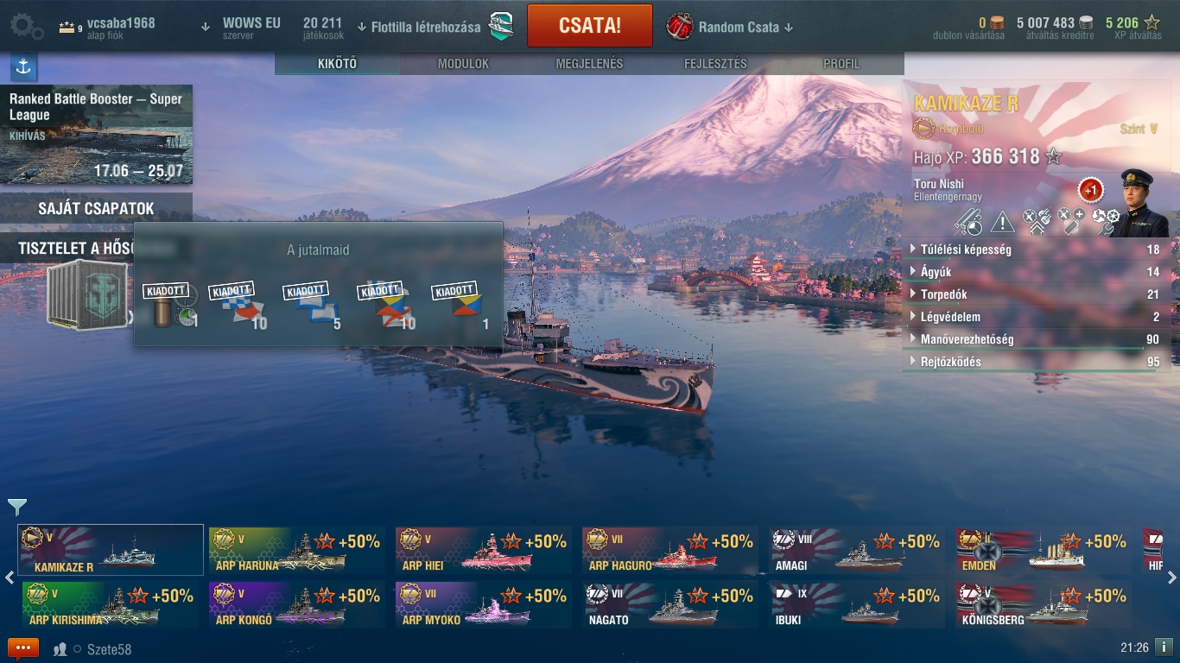The height and width of the screenshot is (663, 1180).
Task: Expand the Torpedók stat row
Action: (1037, 294)
